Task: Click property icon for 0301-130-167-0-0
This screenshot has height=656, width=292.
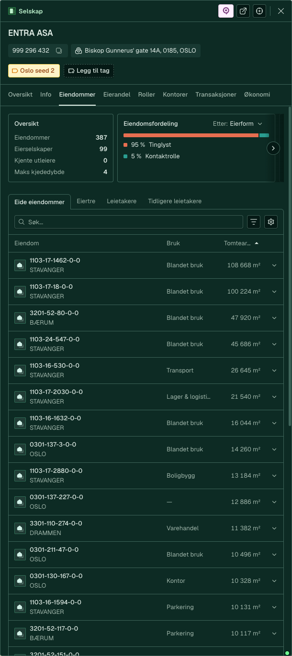Action: click(20, 581)
